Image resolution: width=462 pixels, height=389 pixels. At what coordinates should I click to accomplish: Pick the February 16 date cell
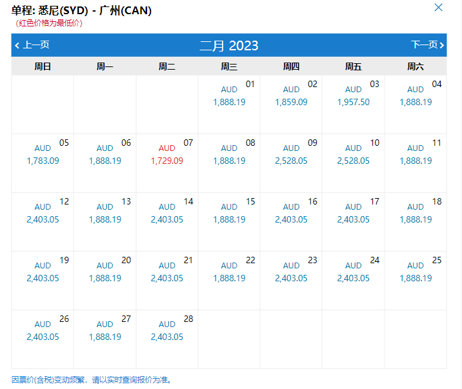[x=291, y=221]
